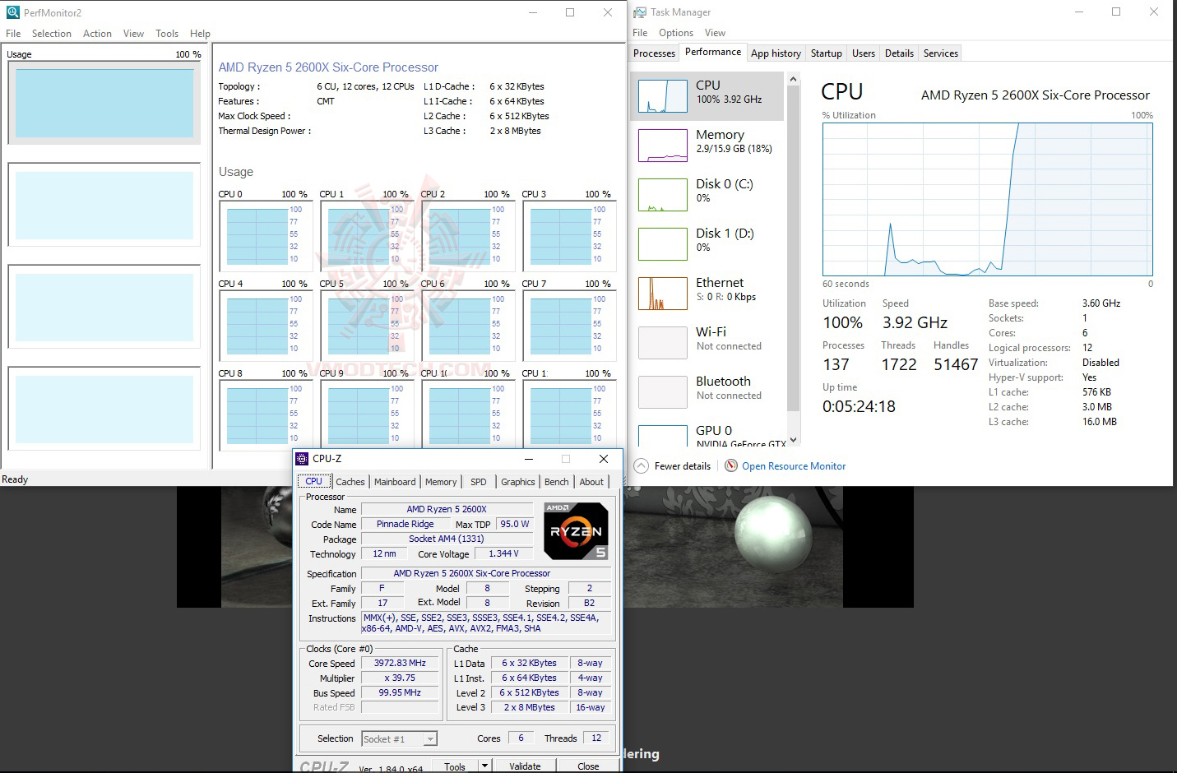Viewport: 1177px width, 773px height.
Task: Switch to the App history tab
Action: pos(776,53)
